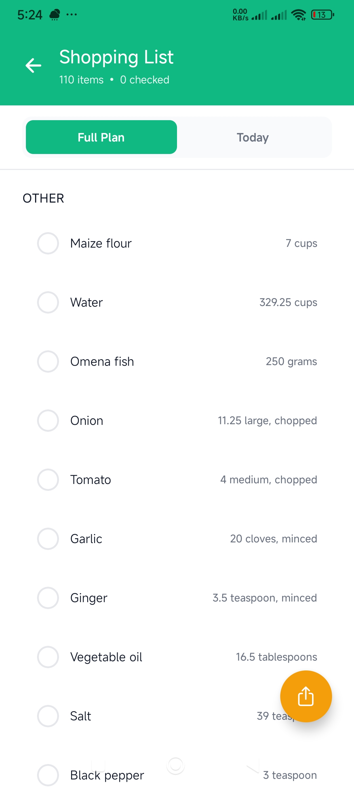The height and width of the screenshot is (788, 354).
Task: Tap the Black pepper item label
Action: (x=107, y=775)
